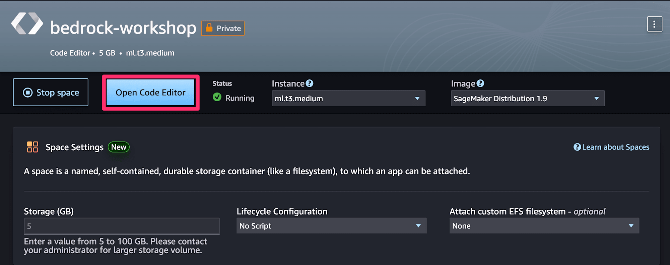Click the Storage (GB) input field
The width and height of the screenshot is (670, 265).
(x=122, y=226)
